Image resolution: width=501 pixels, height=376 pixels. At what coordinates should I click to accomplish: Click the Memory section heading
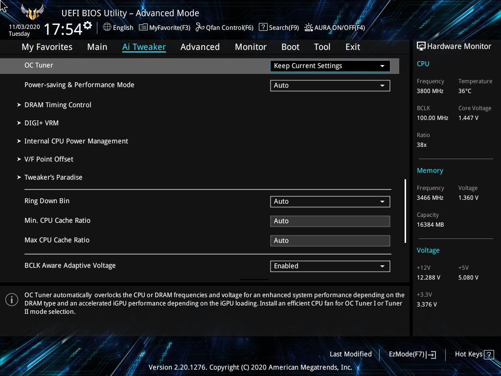(x=430, y=171)
